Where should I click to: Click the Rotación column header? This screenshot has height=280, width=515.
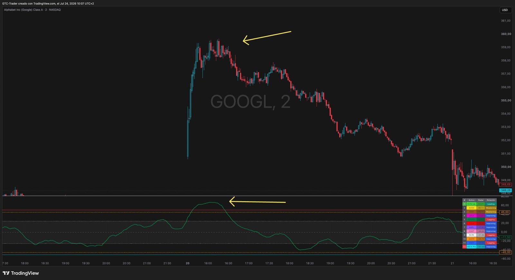tap(491, 200)
